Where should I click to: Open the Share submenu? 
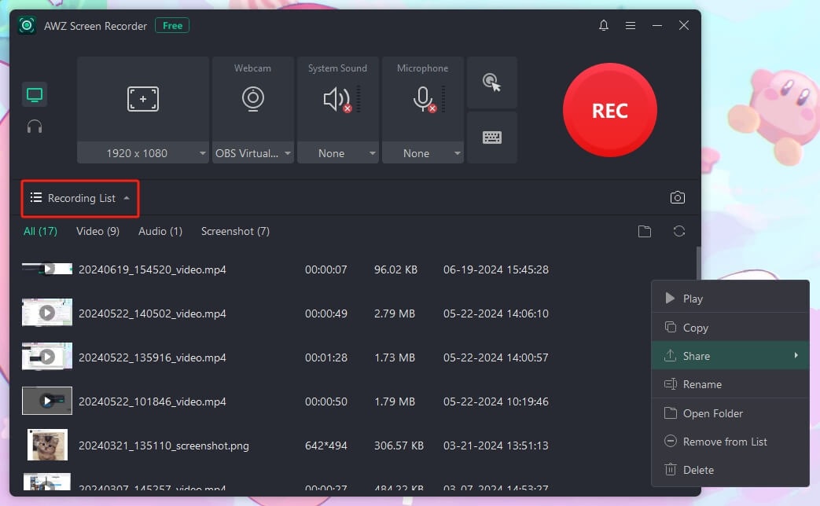(x=730, y=355)
